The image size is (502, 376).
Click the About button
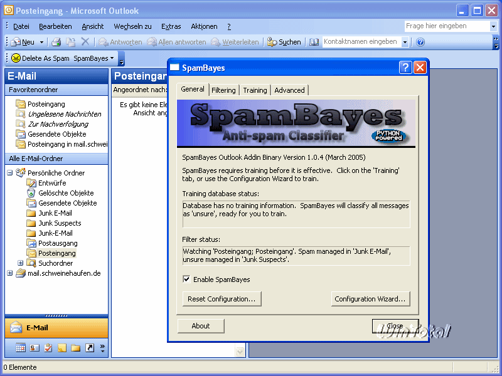(201, 326)
